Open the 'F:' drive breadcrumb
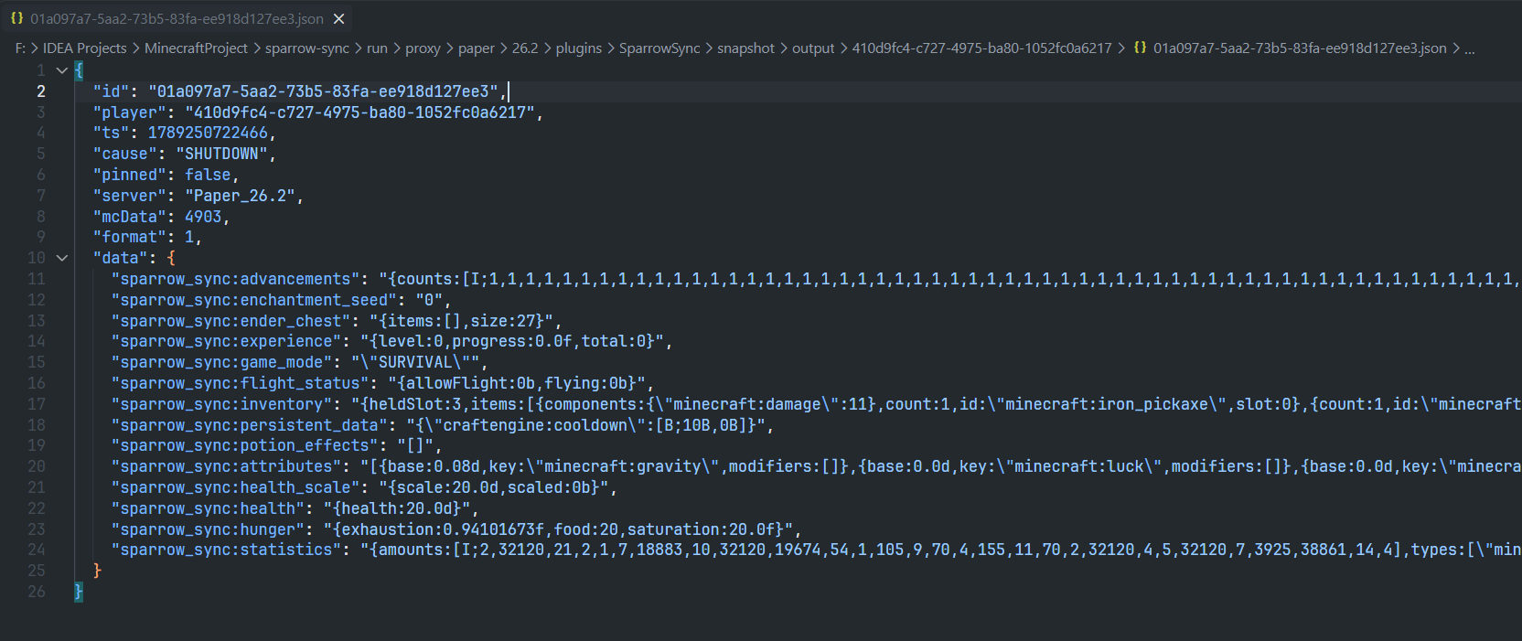The height and width of the screenshot is (641, 1522). coord(20,48)
